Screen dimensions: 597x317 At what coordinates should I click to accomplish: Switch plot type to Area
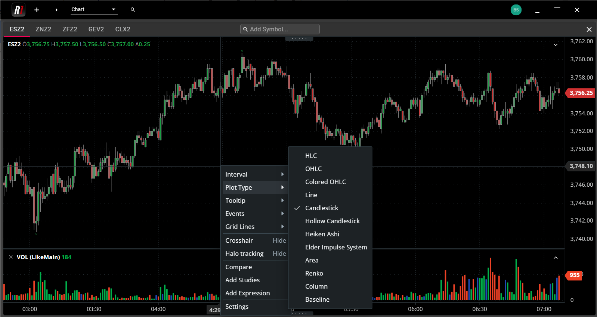tap(330, 260)
